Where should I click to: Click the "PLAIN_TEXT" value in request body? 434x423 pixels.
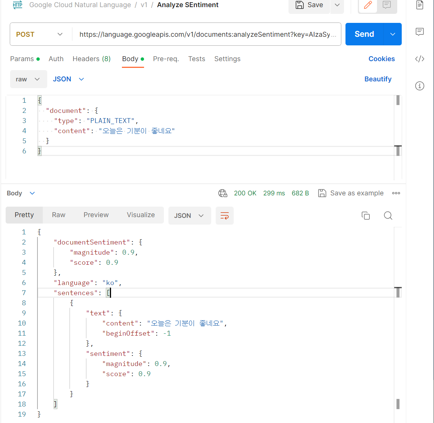110,121
